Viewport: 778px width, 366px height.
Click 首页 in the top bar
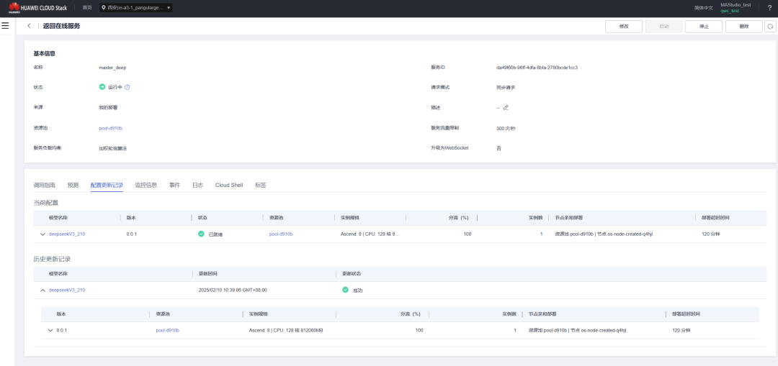(x=87, y=8)
